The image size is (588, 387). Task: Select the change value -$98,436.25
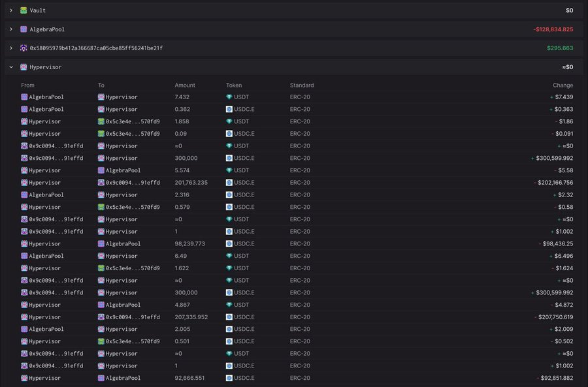(x=556, y=244)
